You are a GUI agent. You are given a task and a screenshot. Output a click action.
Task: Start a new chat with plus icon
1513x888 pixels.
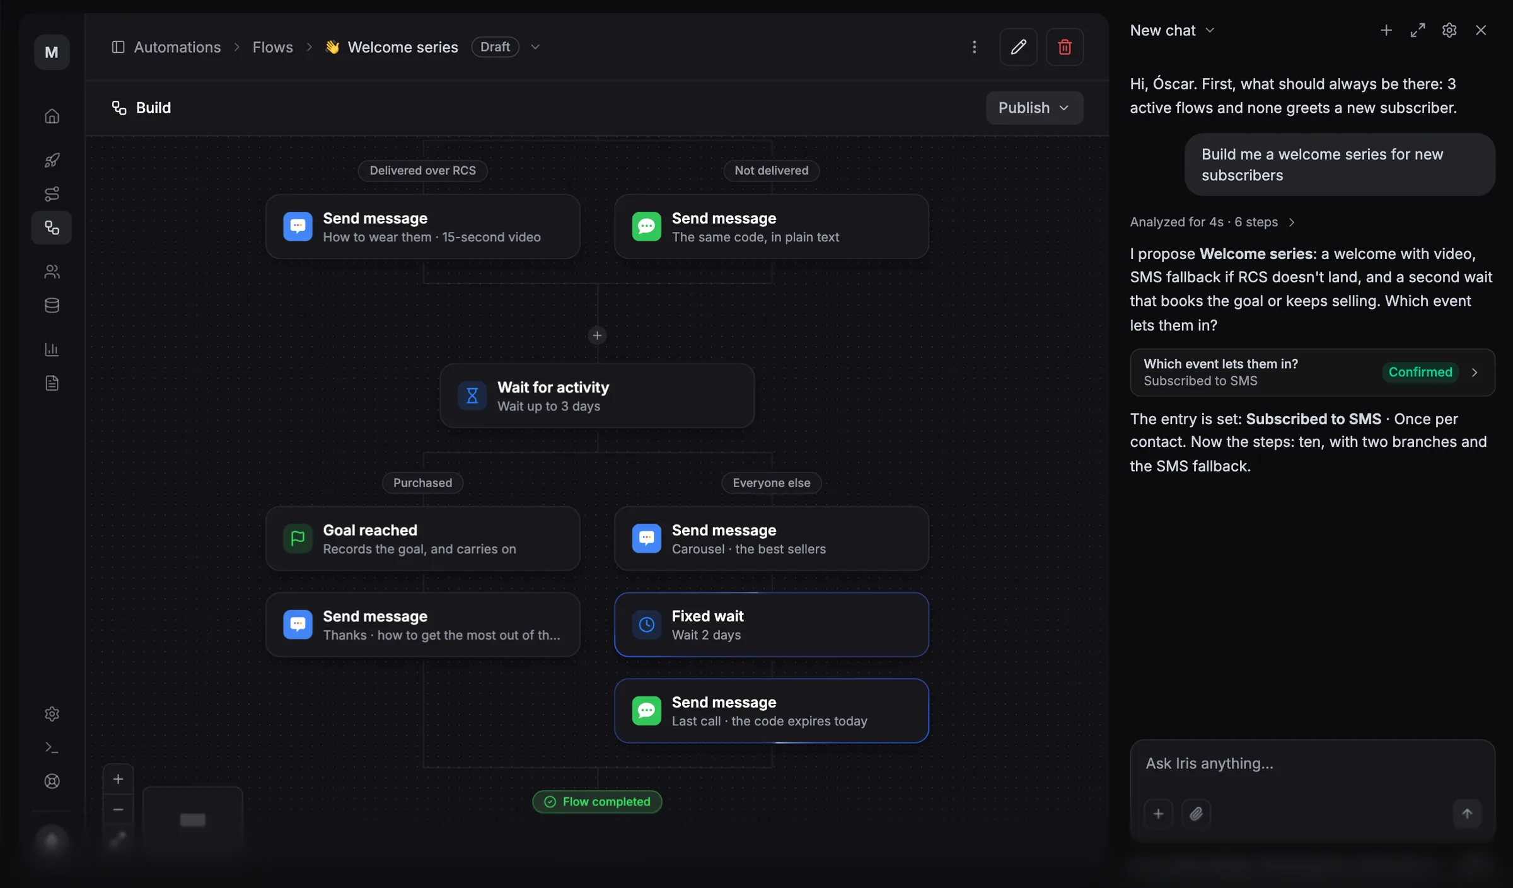tap(1386, 30)
